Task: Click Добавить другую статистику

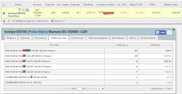Action: tap(30, 21)
